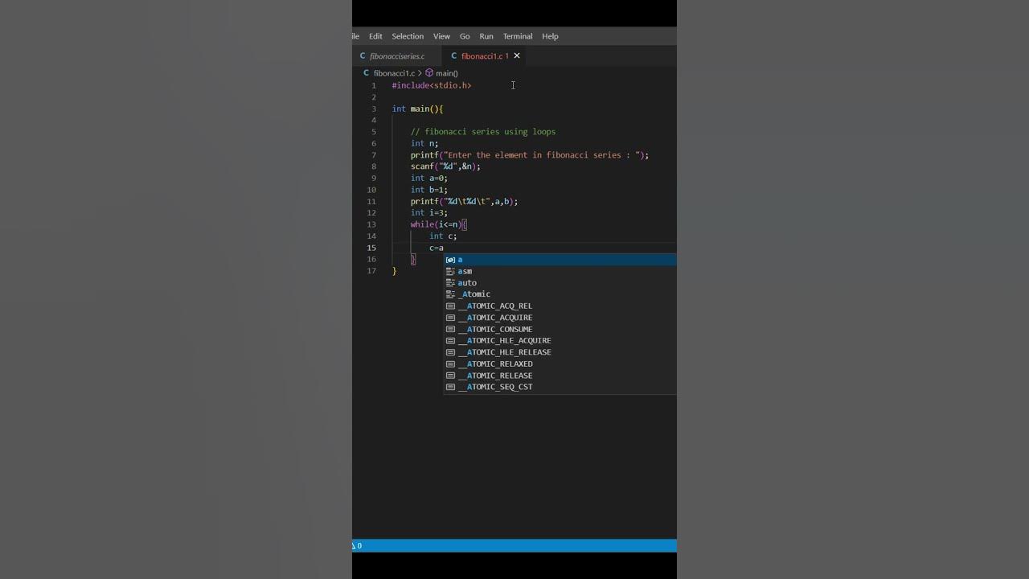Select the 'a' variable suggestion
Screen dimensions: 1029x579
pyautogui.click(x=560, y=260)
